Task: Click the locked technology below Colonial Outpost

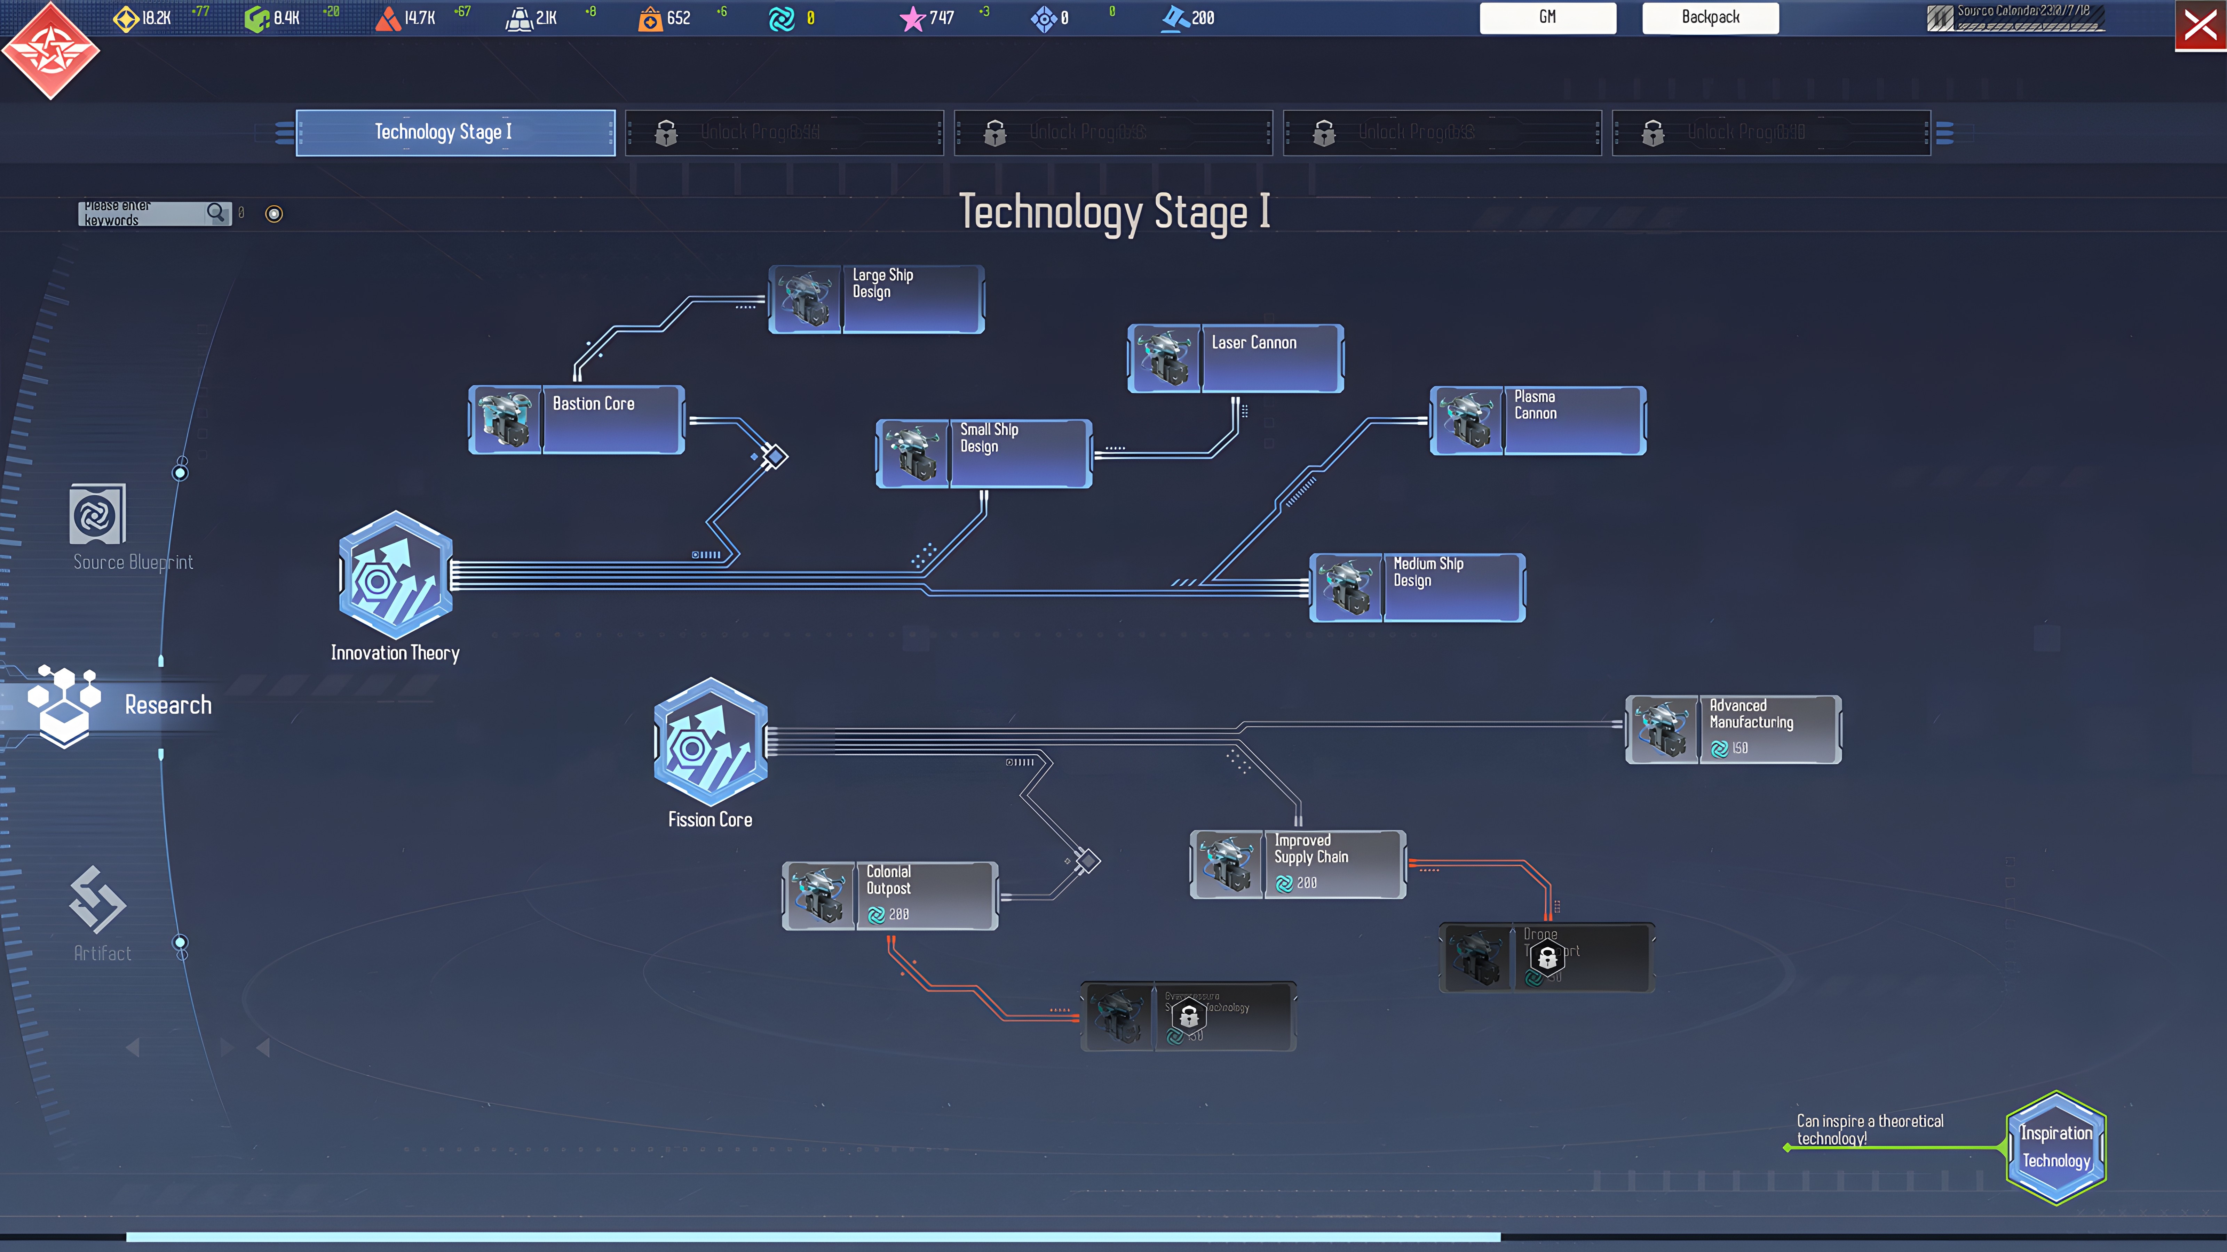Action: (1188, 1016)
